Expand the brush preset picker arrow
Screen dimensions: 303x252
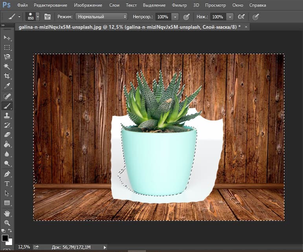[38, 17]
